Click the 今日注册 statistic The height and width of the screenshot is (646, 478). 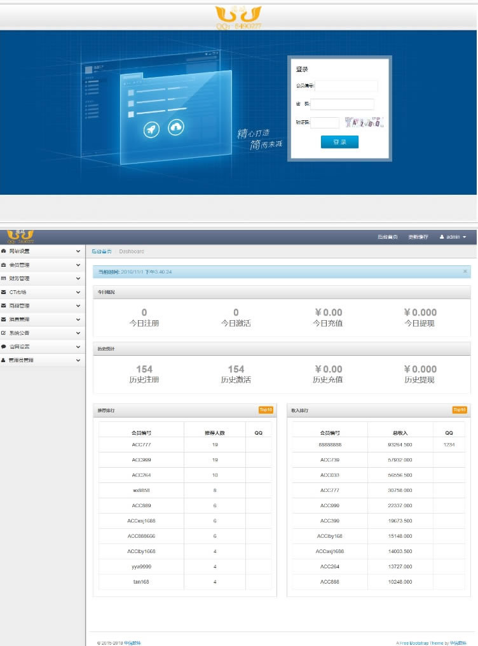click(144, 318)
